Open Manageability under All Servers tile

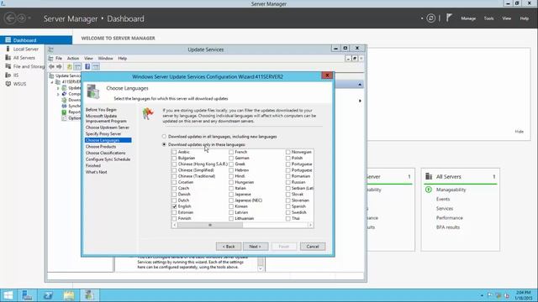[451, 190]
